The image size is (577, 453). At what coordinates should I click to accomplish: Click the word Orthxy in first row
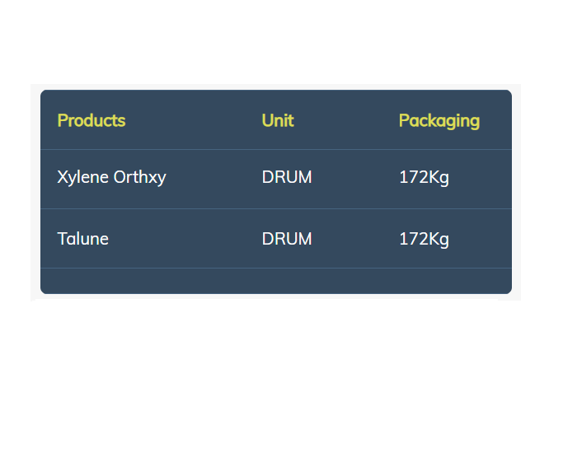[x=140, y=178]
